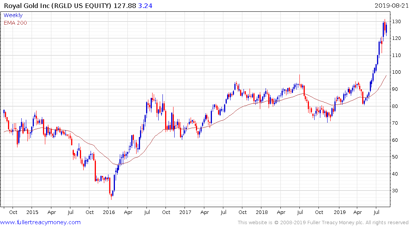This screenshot has height=228, width=409.
Task: Click the 130 price axis label
Action: point(396,21)
